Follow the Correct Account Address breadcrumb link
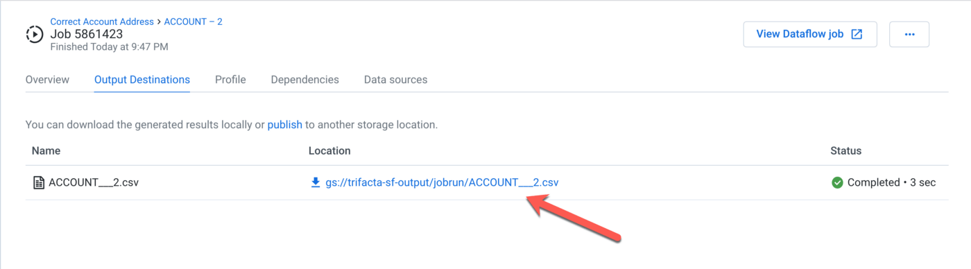The height and width of the screenshot is (269, 971). [102, 21]
